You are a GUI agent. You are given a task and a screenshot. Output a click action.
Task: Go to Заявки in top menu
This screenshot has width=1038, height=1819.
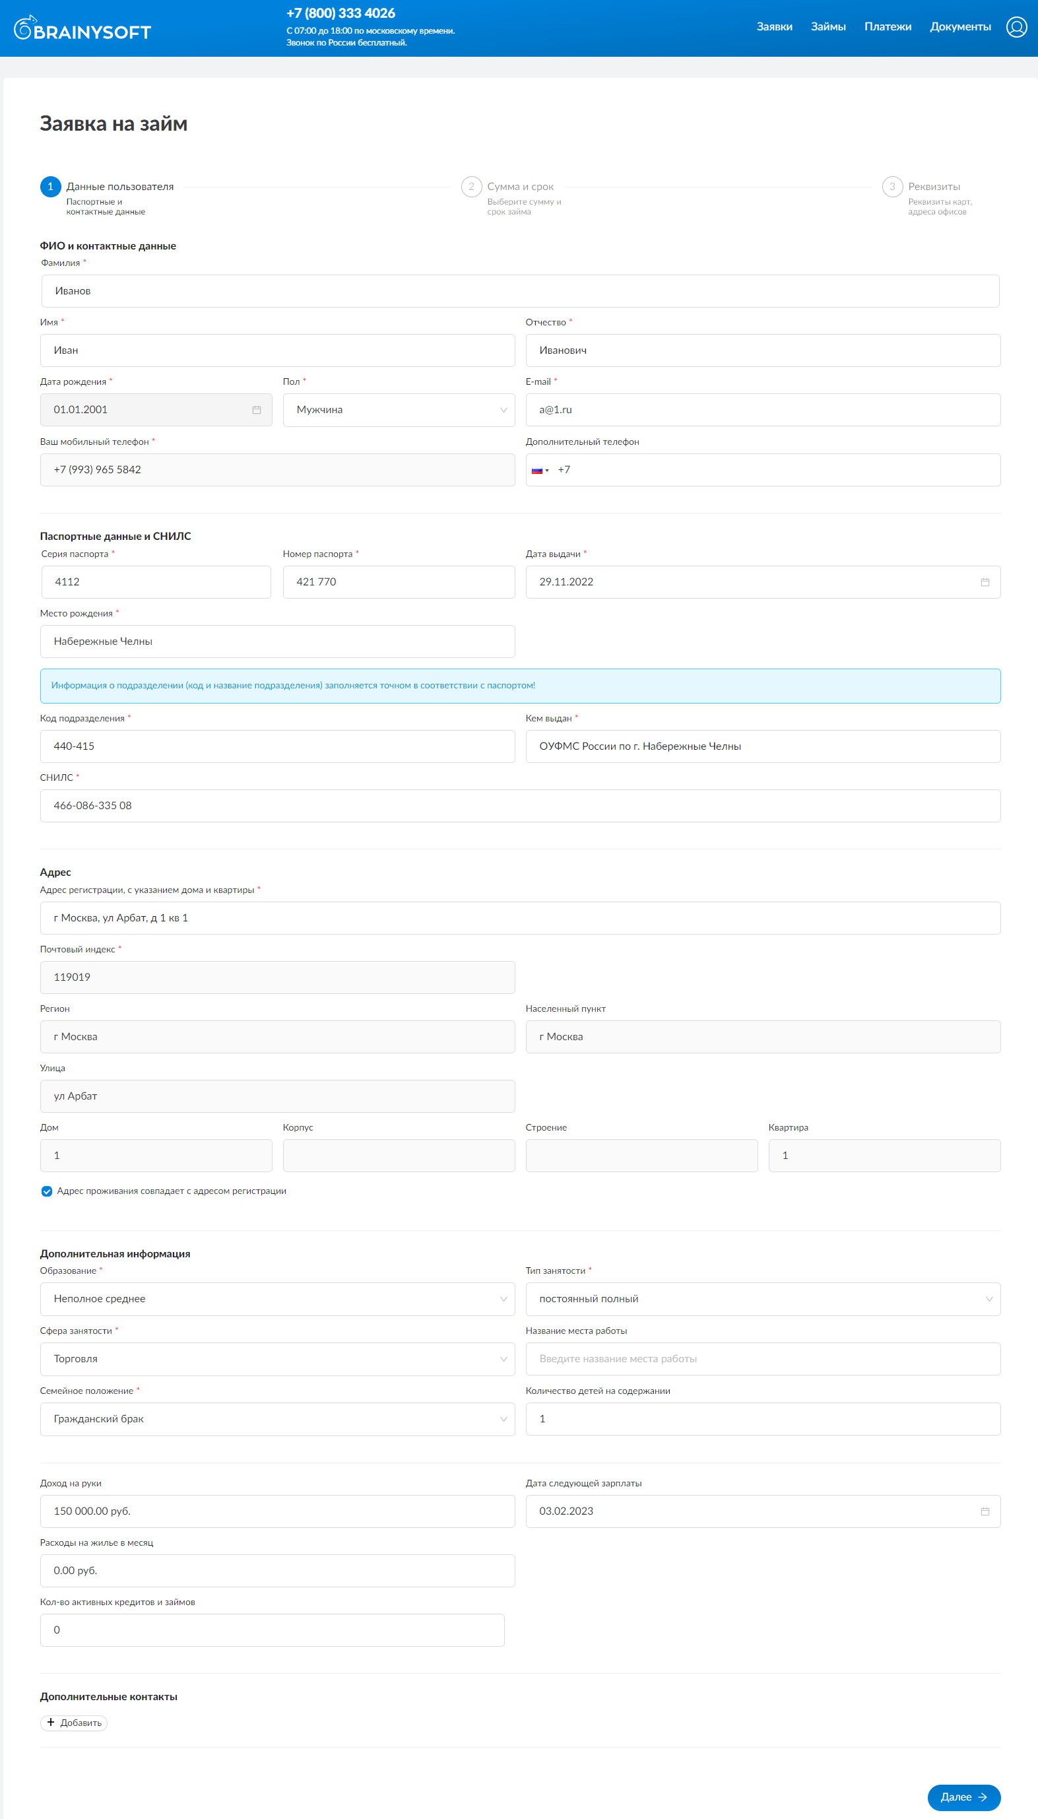(774, 27)
